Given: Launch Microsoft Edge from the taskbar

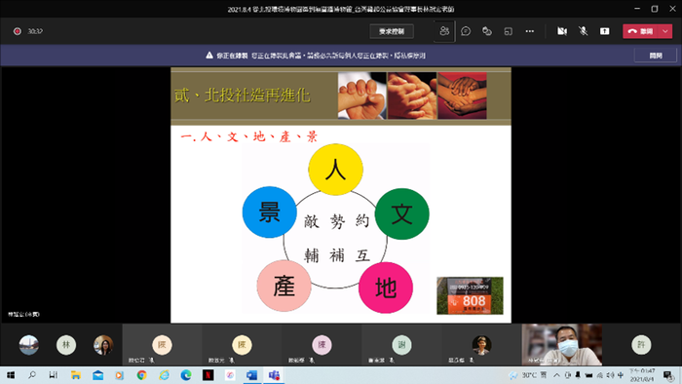Looking at the screenshot, I should [x=186, y=375].
